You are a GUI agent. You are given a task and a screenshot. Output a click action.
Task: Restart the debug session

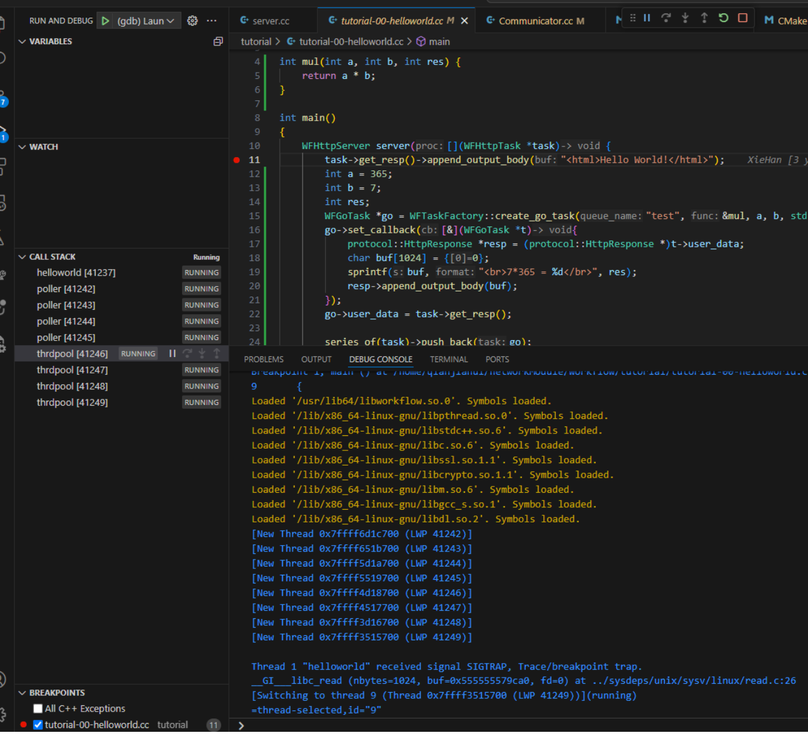724,18
